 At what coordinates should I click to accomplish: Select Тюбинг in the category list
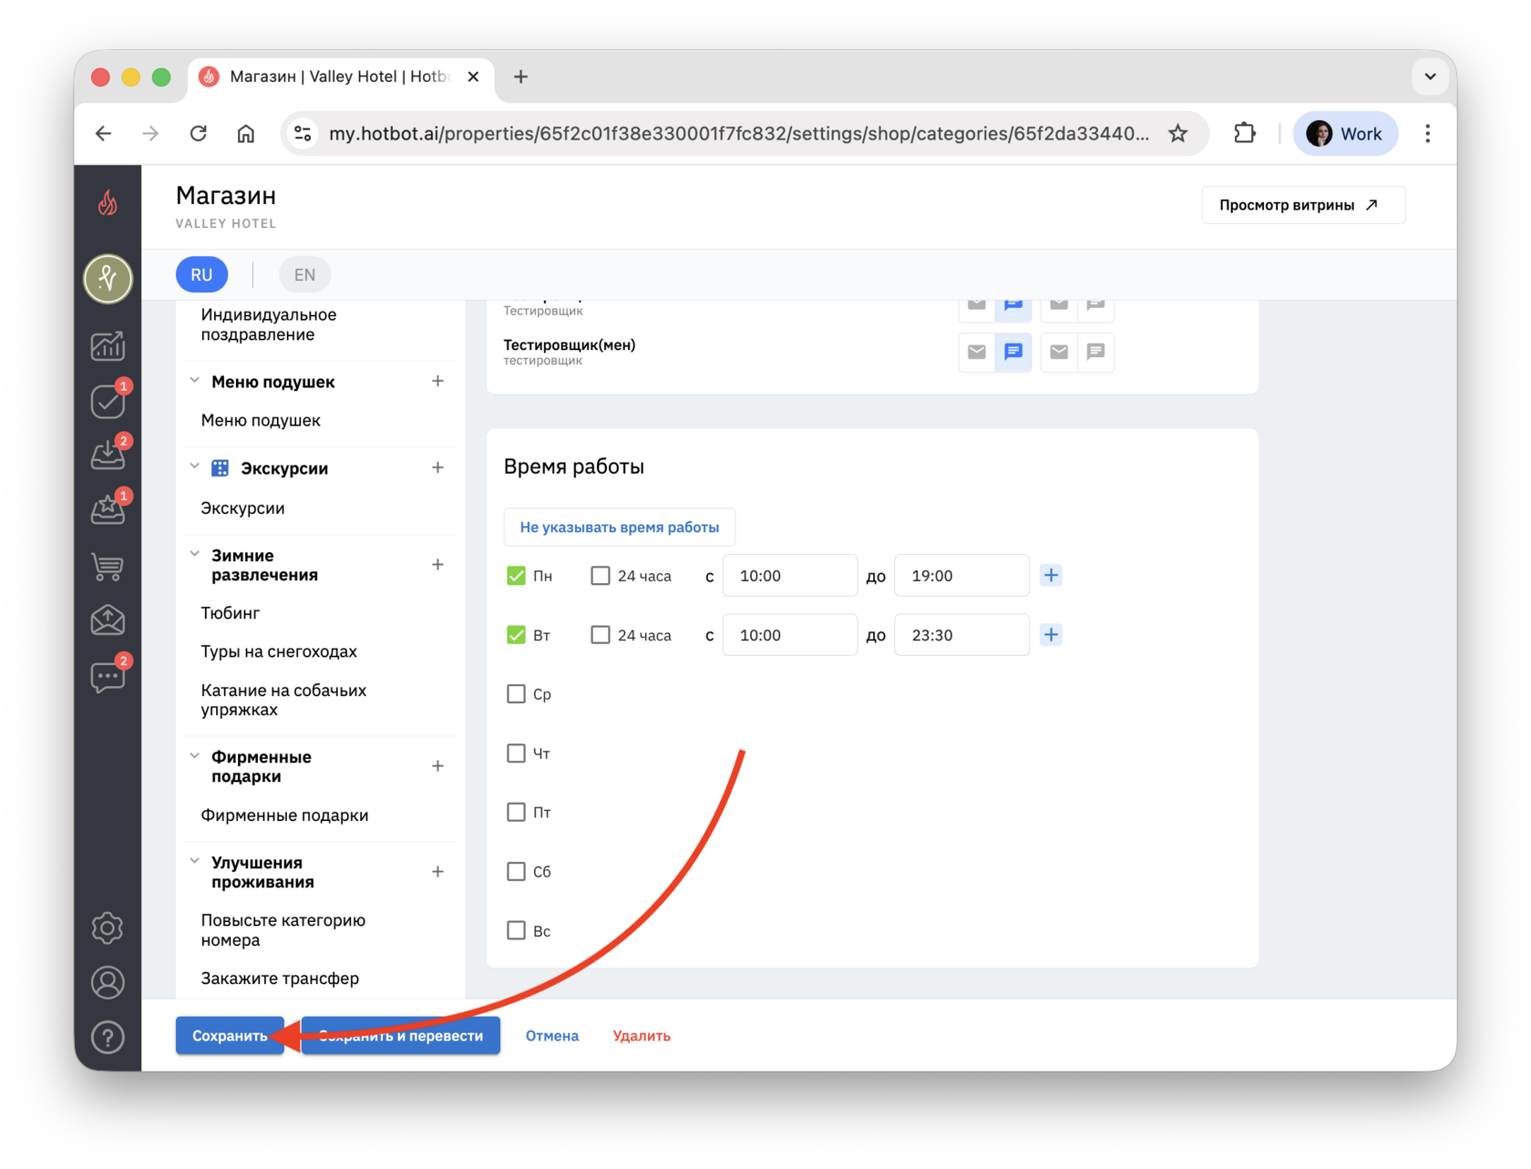pos(231,613)
